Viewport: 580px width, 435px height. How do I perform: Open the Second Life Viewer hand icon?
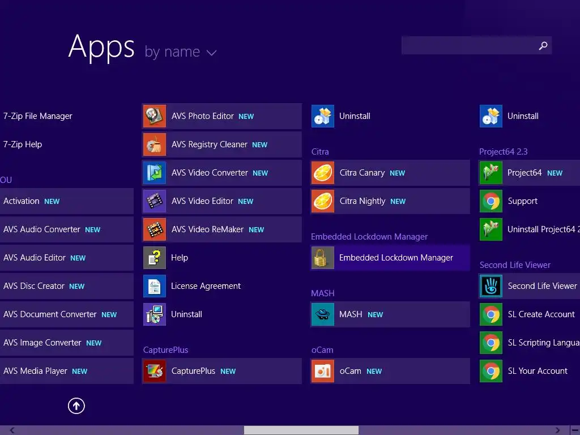pyautogui.click(x=491, y=286)
